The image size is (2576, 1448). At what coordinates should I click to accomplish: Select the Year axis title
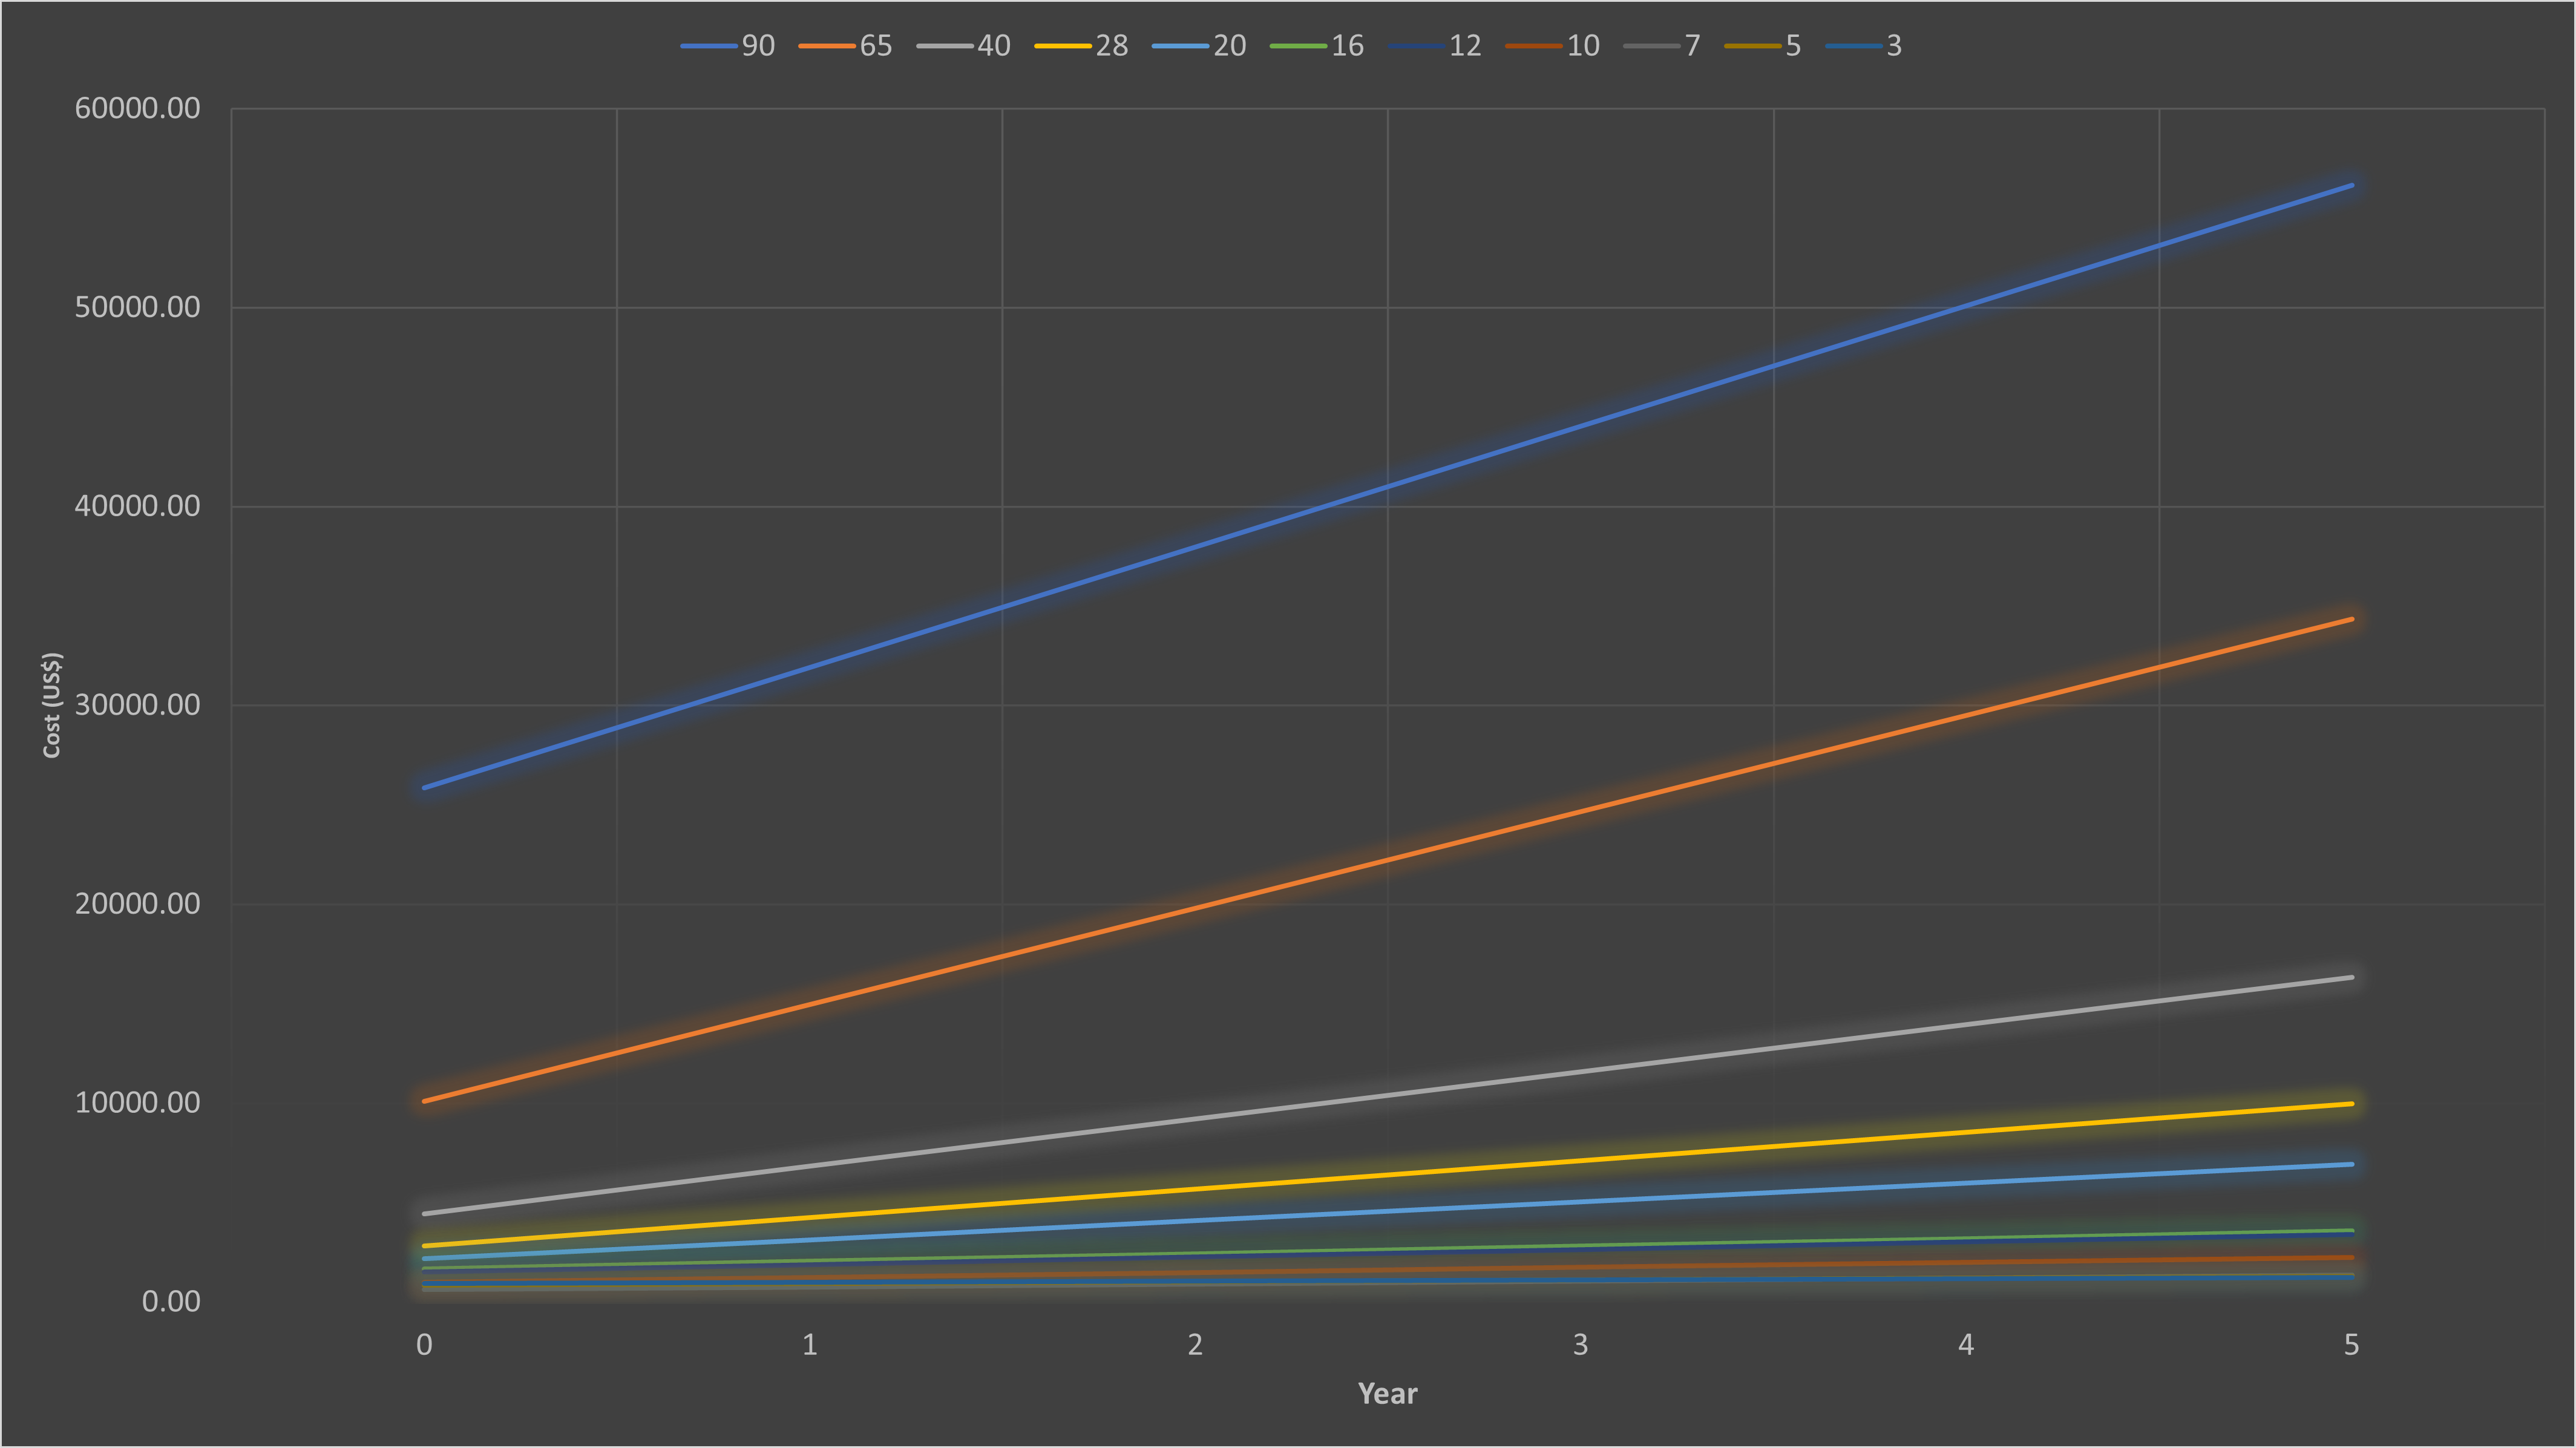[x=1387, y=1393]
